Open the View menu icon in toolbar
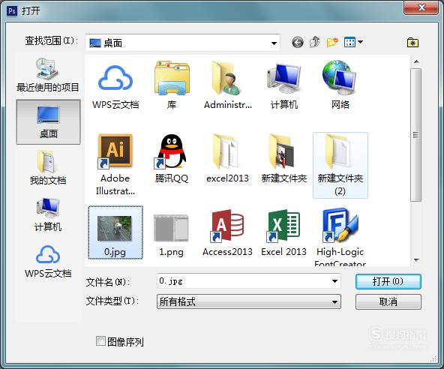This screenshot has width=444, height=369. [x=349, y=43]
